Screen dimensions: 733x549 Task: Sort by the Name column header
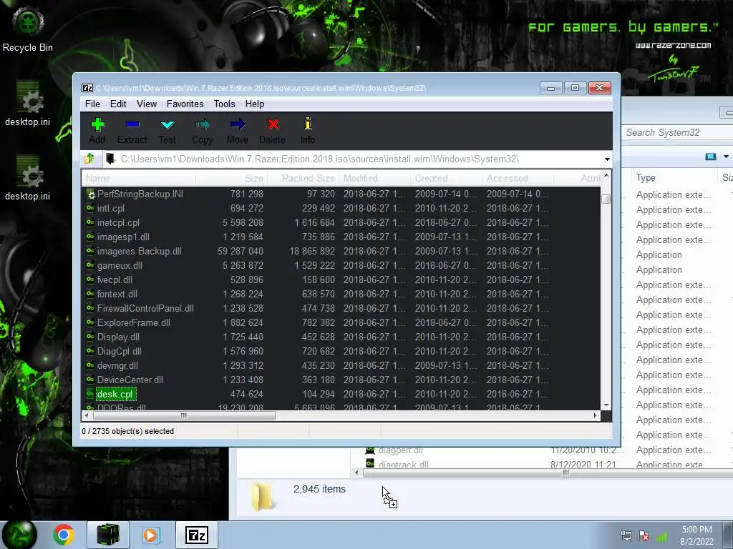(x=139, y=178)
